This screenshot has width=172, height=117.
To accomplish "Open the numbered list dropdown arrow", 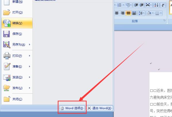I will [x=123, y=5].
